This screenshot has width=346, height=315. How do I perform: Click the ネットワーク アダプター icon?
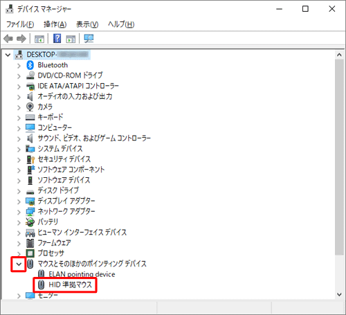pyautogui.click(x=30, y=211)
